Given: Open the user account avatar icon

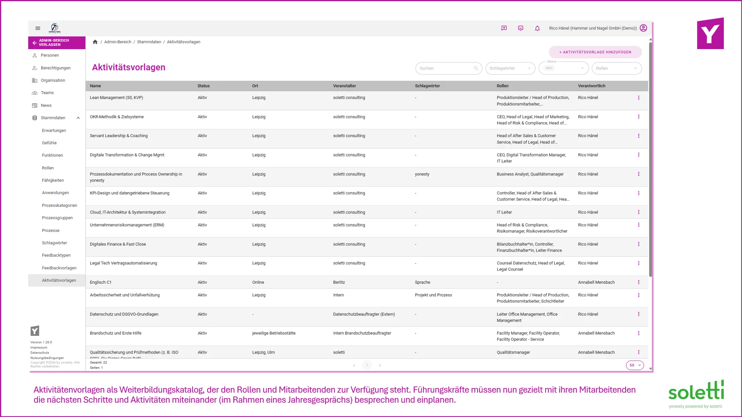Looking at the screenshot, I should (x=643, y=28).
